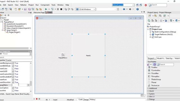Enable the ParentColor checkbox
This screenshot has height=101, width=180.
[x=13, y=68]
